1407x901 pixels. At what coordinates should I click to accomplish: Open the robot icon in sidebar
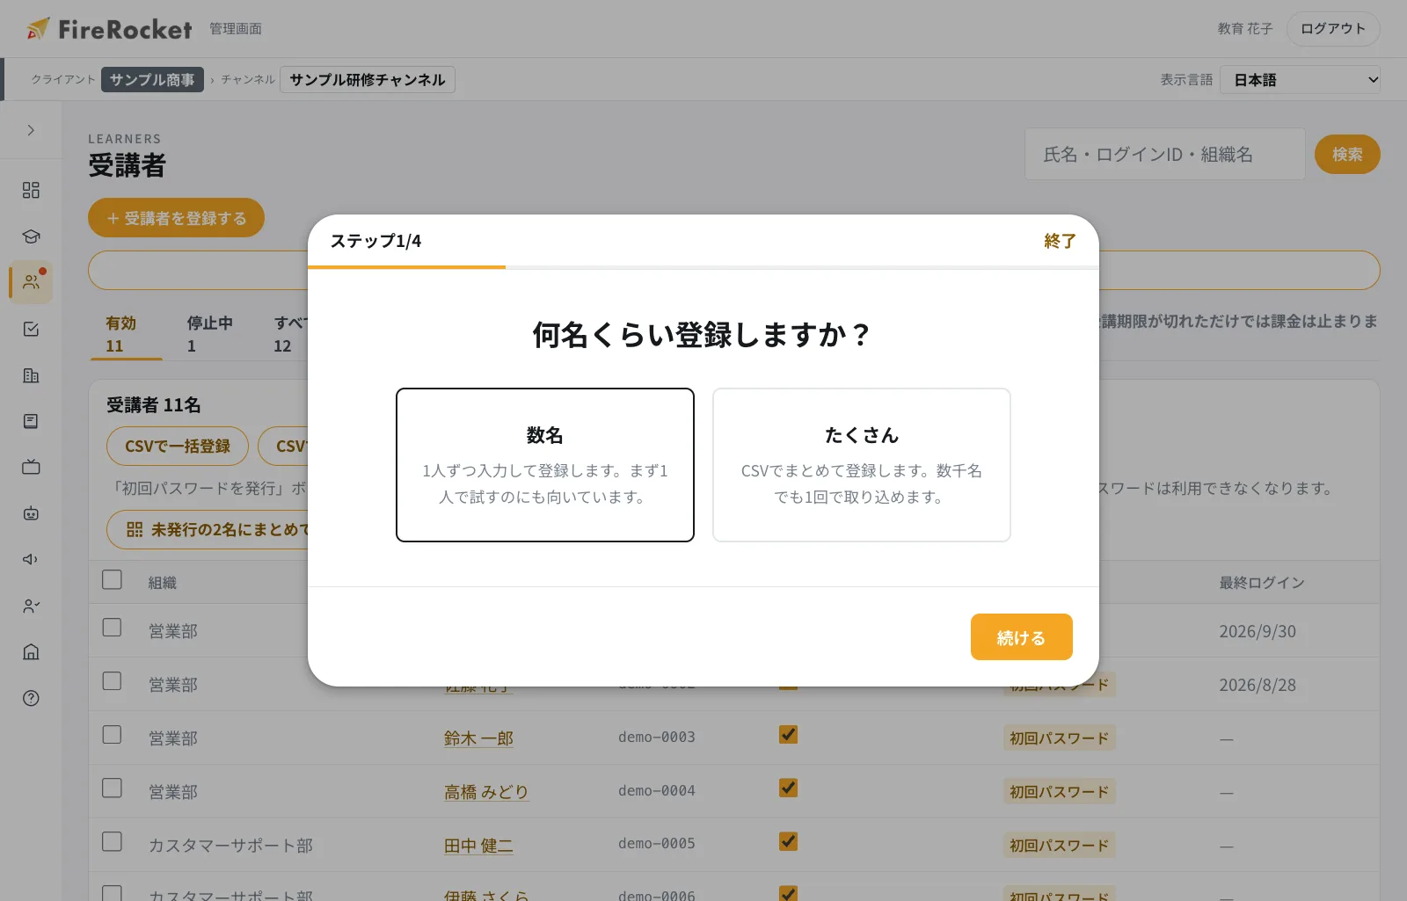[x=31, y=513]
